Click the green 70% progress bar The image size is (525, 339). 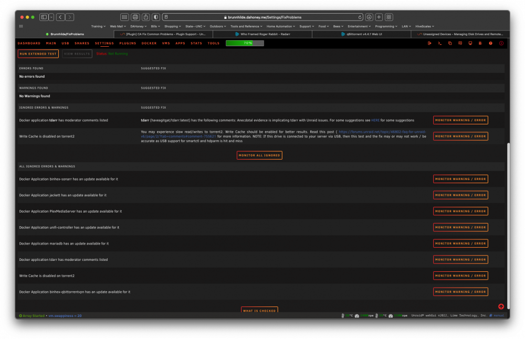click(x=245, y=43)
